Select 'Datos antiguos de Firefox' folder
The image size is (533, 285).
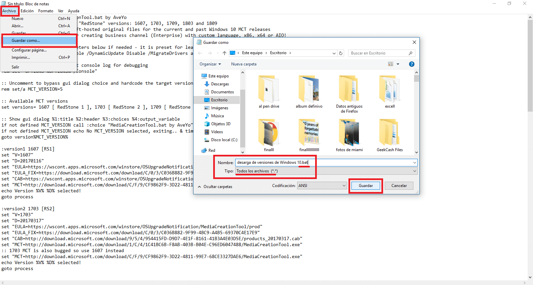click(349, 94)
